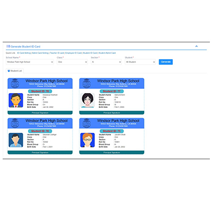This screenshot has height=201, width=212.
Task: Click the avatar photo of Student ID 76
Action: pos(16,140)
